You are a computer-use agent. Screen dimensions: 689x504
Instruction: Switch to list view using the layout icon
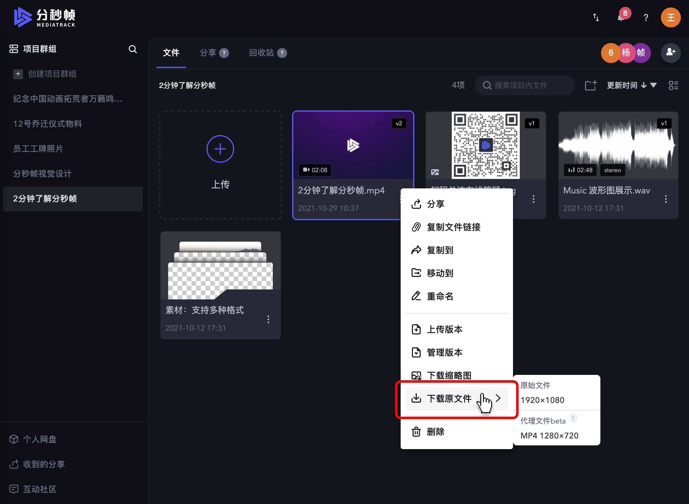[673, 85]
